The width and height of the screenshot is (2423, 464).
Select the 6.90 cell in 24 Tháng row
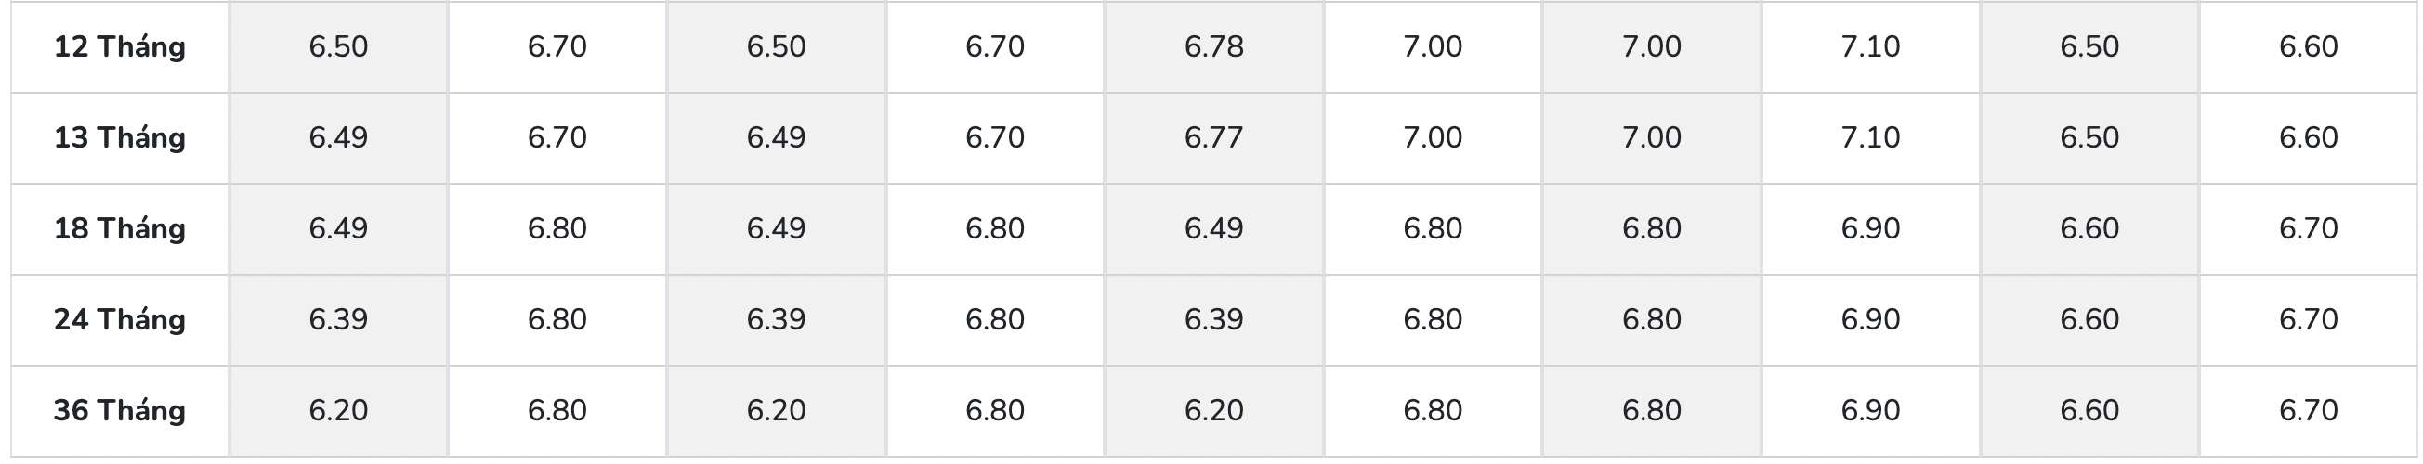tap(1870, 319)
